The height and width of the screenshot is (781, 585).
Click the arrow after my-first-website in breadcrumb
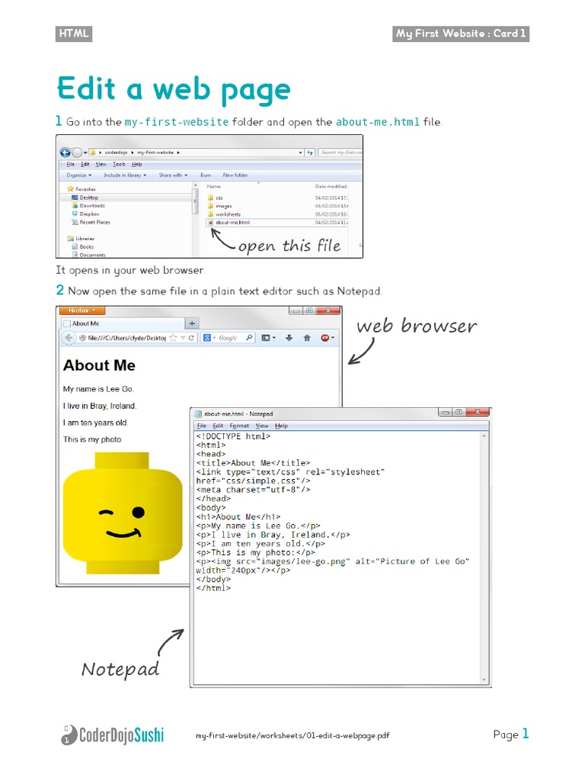[178, 153]
